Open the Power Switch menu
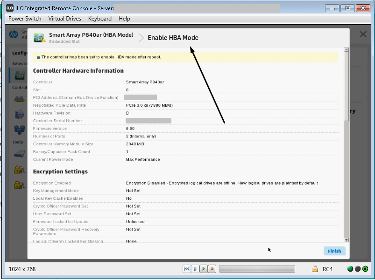 (x=25, y=19)
